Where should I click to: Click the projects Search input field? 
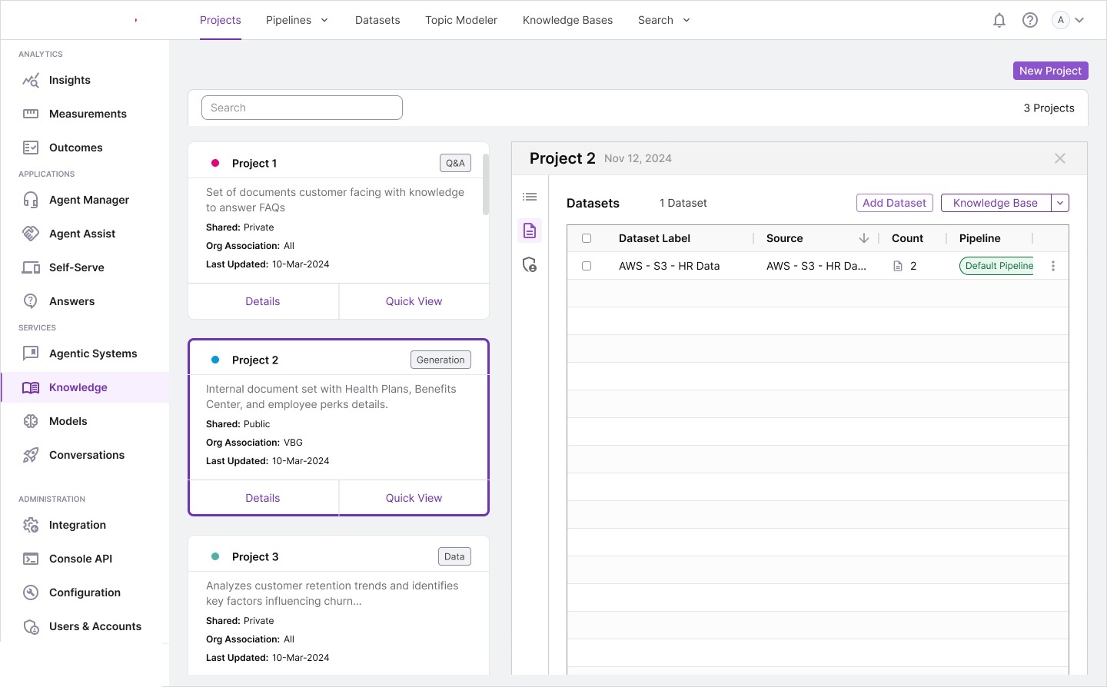pos(302,108)
